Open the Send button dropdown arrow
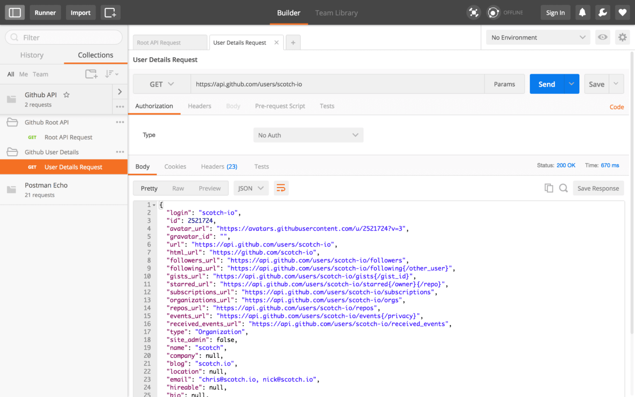The image size is (635, 397). click(x=571, y=84)
